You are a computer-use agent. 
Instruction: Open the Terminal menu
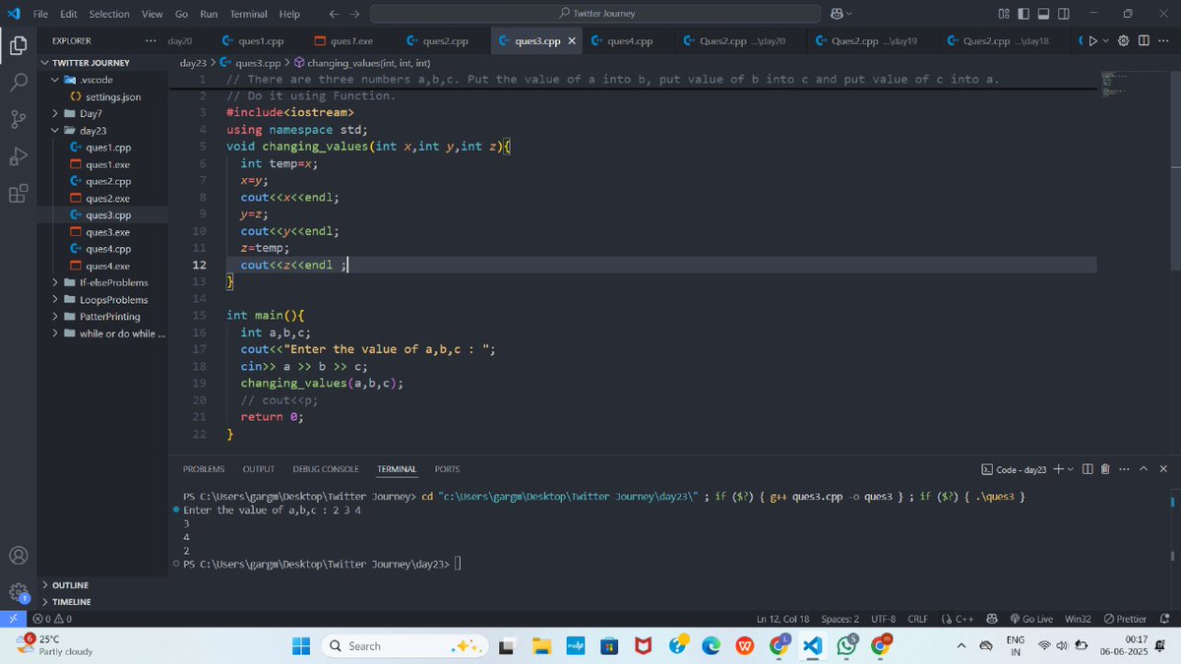point(248,14)
